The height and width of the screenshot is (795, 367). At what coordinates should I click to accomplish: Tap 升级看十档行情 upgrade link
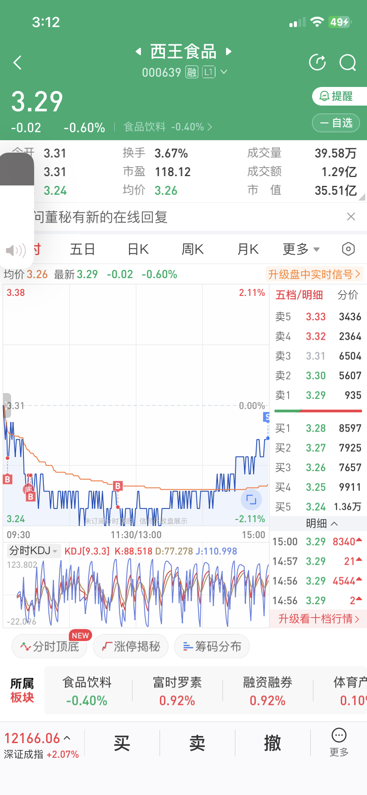click(318, 619)
